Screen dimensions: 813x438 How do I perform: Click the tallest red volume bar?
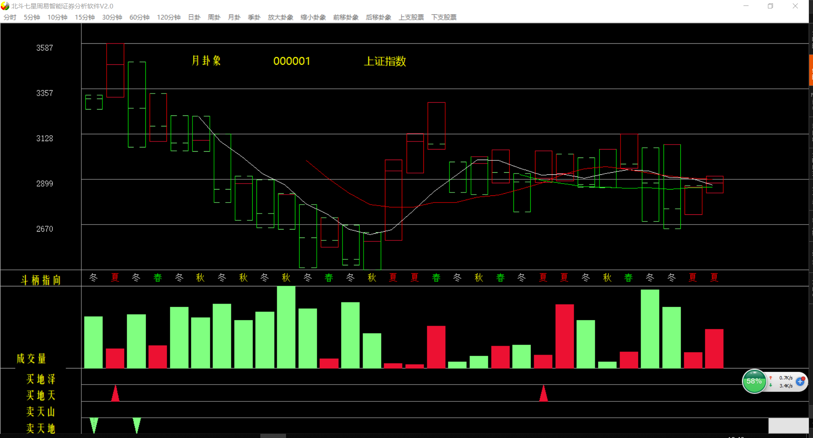(x=564, y=336)
